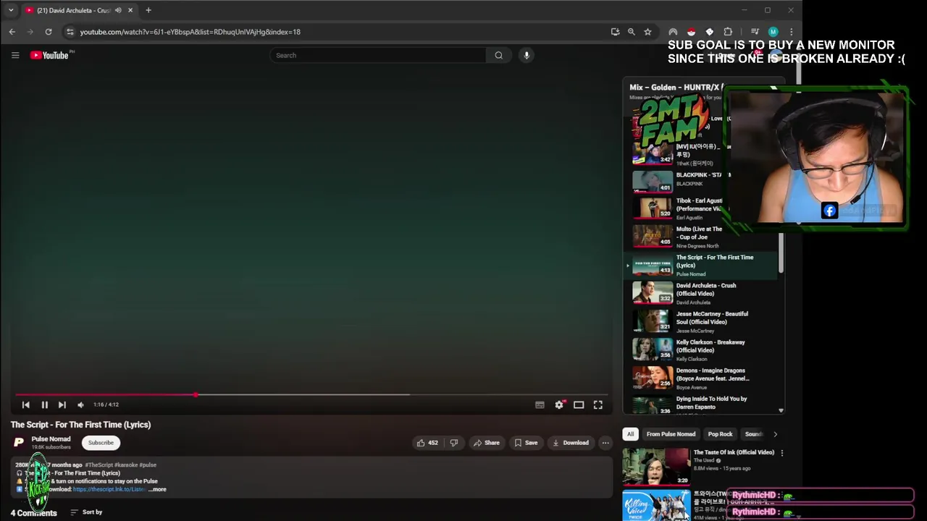Click the Pokeball extension icon
This screenshot has width=927, height=521.
click(691, 32)
